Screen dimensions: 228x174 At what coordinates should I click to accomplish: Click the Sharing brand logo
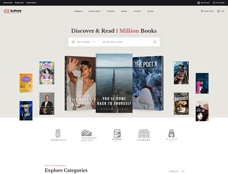117,135
